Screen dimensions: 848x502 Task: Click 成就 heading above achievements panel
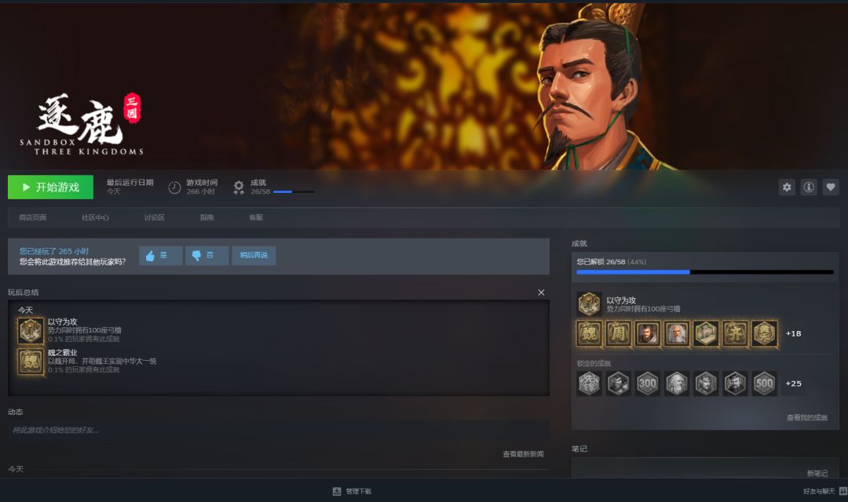tap(579, 244)
